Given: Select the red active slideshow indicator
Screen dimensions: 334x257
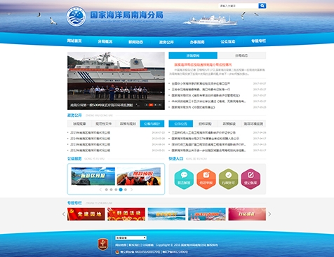Looking at the screenshot, I should point(151,105).
